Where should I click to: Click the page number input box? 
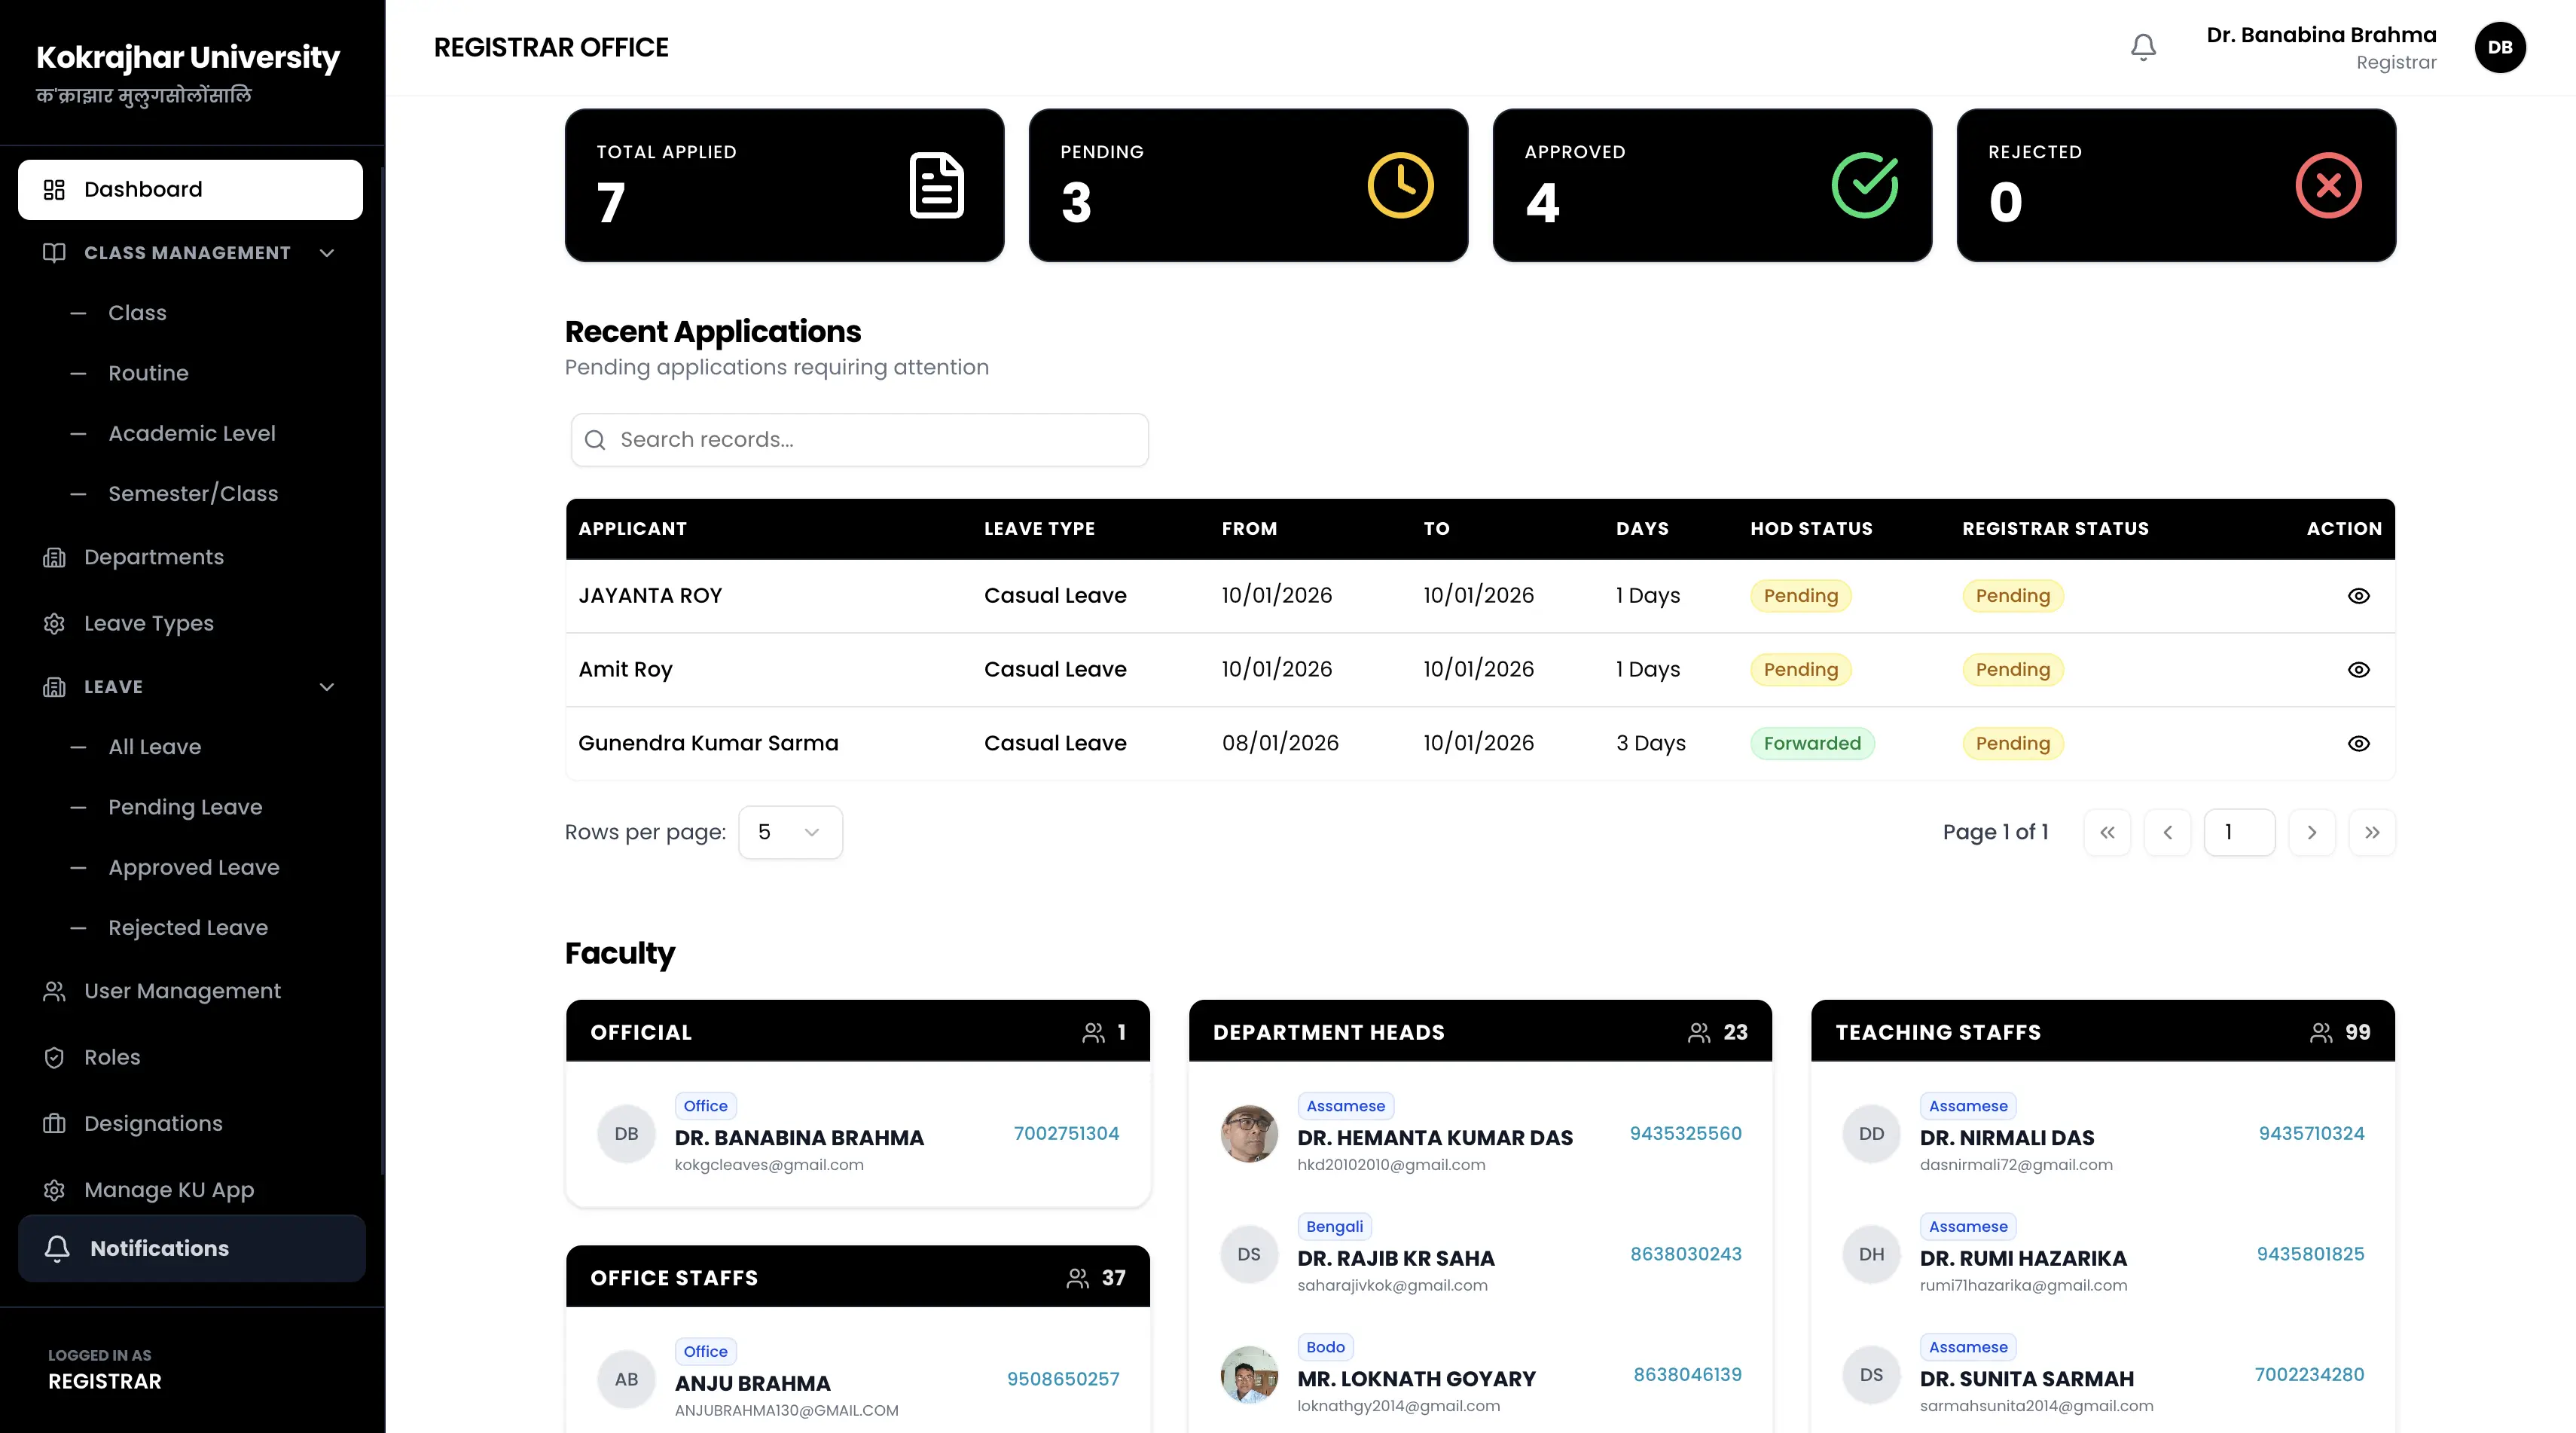[x=2239, y=832]
